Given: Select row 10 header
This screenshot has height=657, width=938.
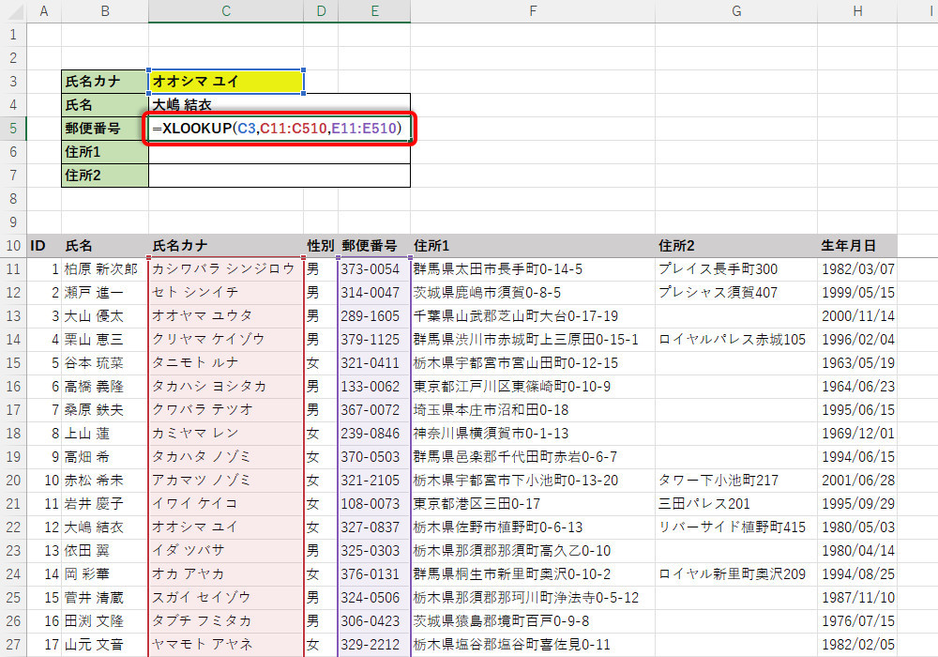Looking at the screenshot, I should coord(13,246).
